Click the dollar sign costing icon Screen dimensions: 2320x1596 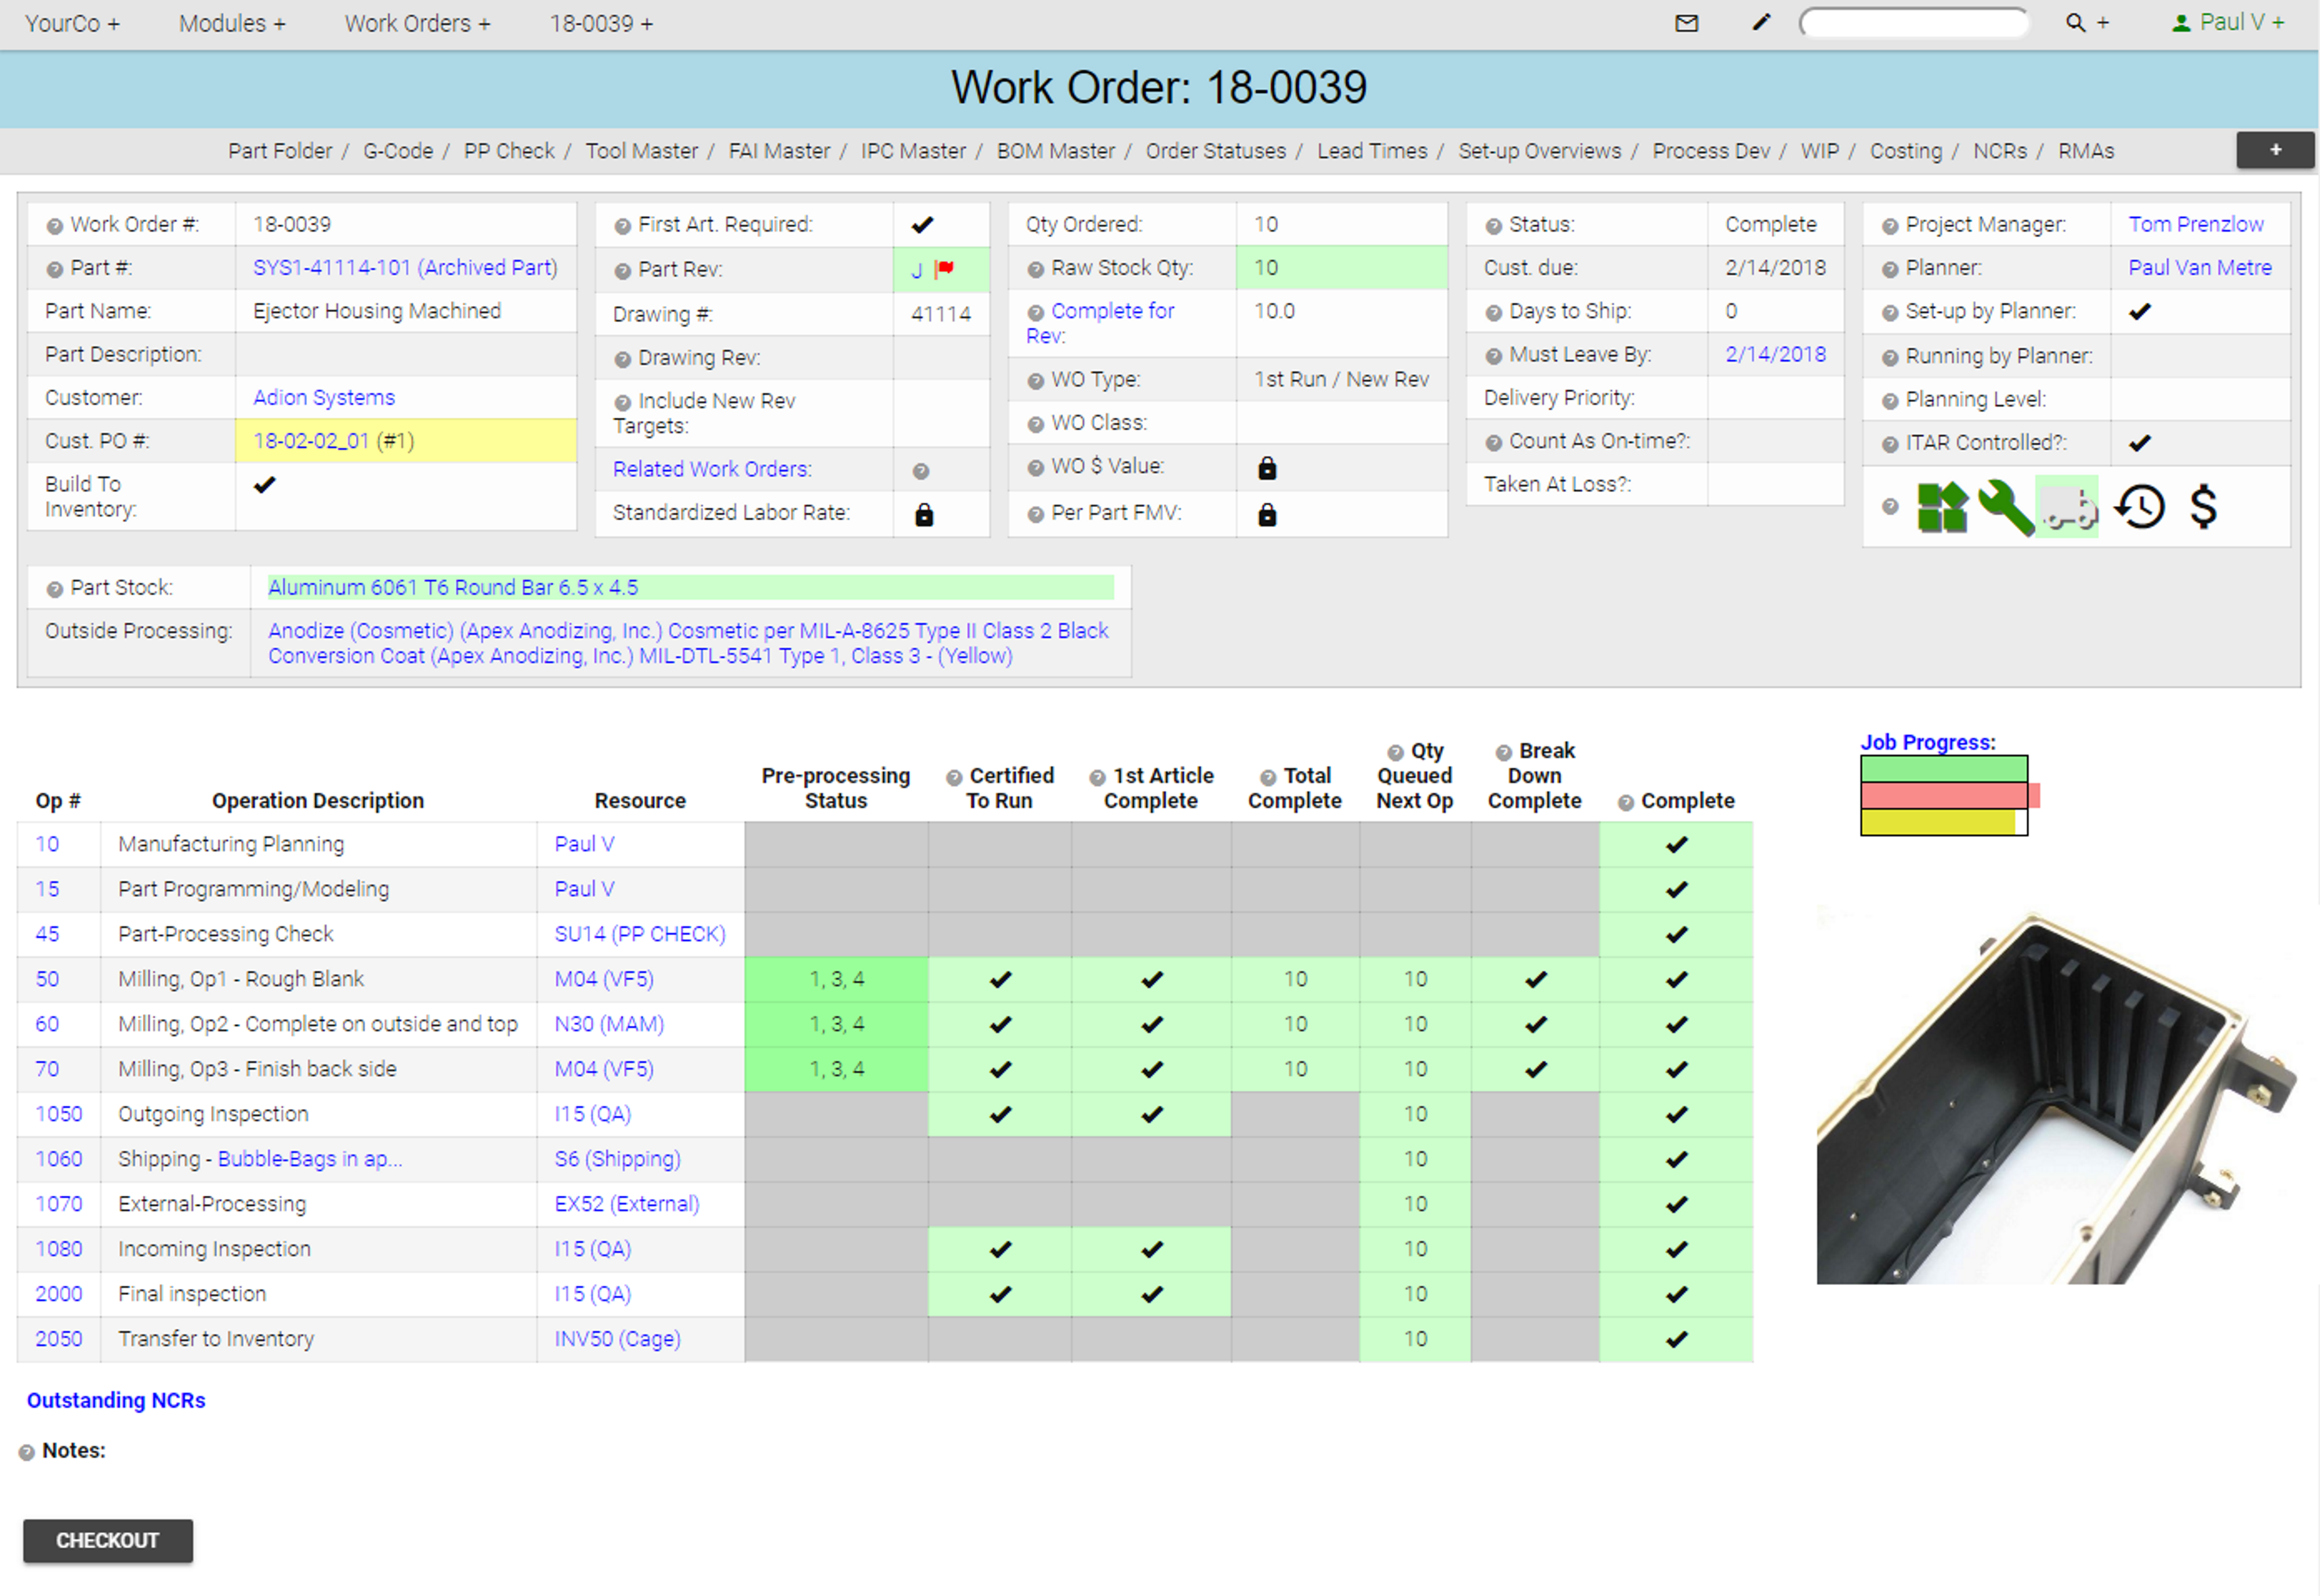2203,507
